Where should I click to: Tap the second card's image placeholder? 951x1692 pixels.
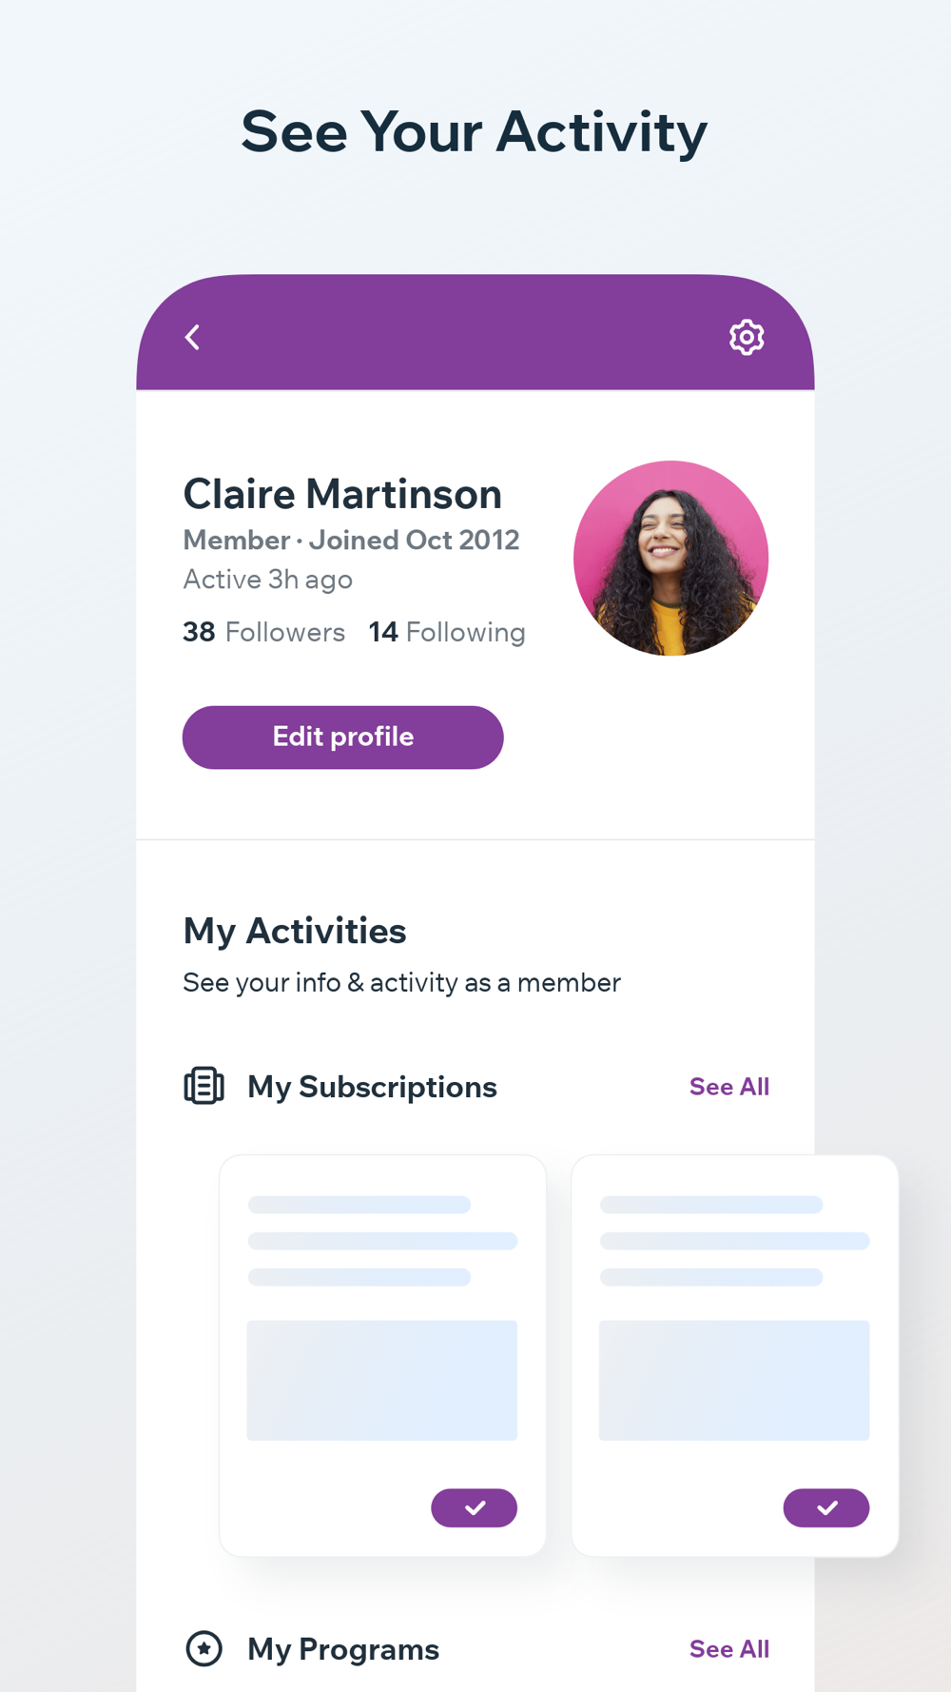[x=734, y=1380]
